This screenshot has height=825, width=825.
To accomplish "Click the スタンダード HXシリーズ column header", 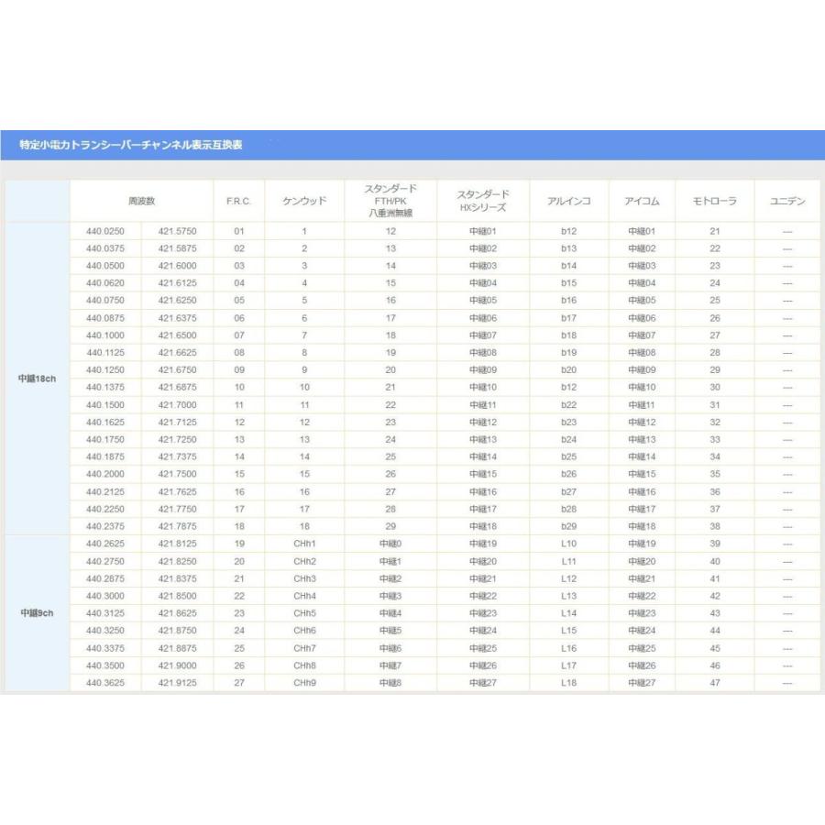I will 482,201.
